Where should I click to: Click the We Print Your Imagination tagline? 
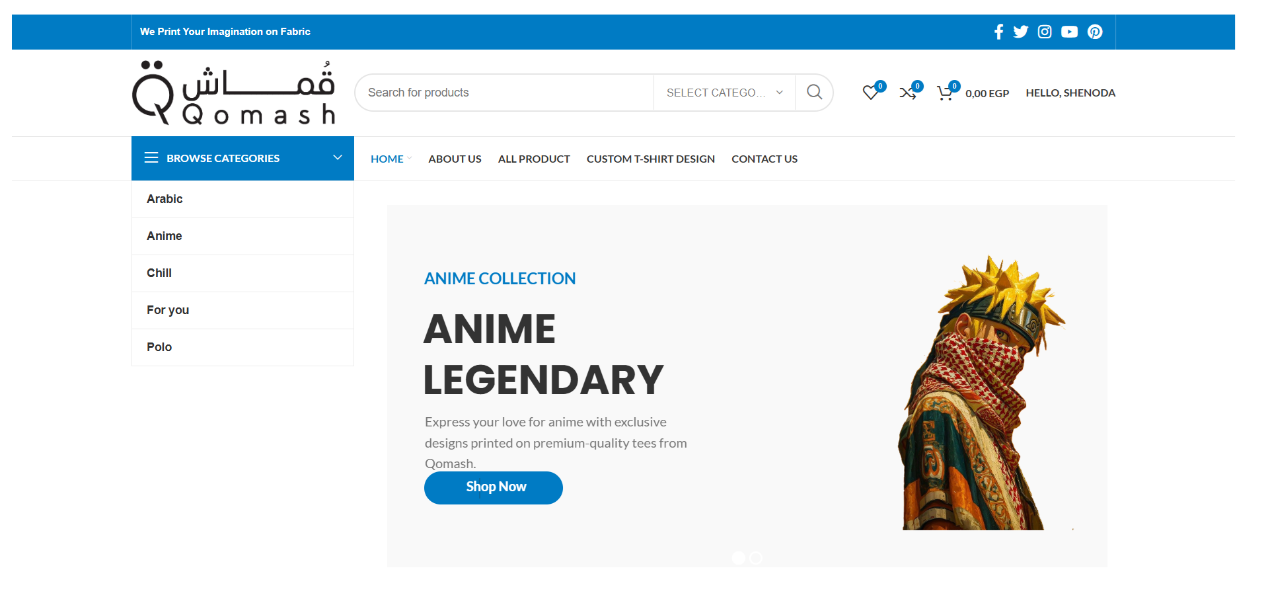tap(225, 32)
